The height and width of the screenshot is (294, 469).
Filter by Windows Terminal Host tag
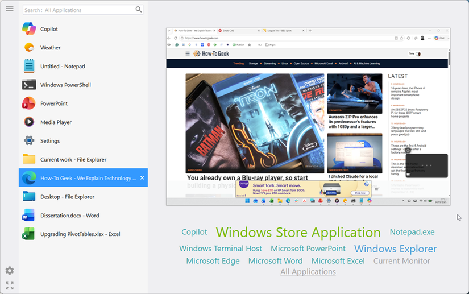(x=221, y=249)
